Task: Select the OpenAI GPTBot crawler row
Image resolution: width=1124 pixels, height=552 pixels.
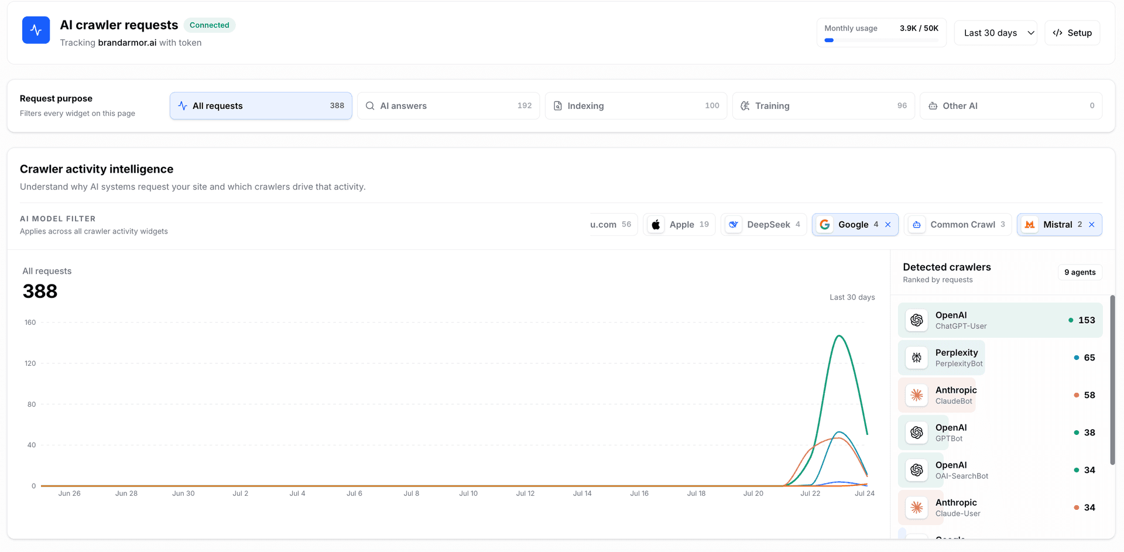Action: point(1000,433)
